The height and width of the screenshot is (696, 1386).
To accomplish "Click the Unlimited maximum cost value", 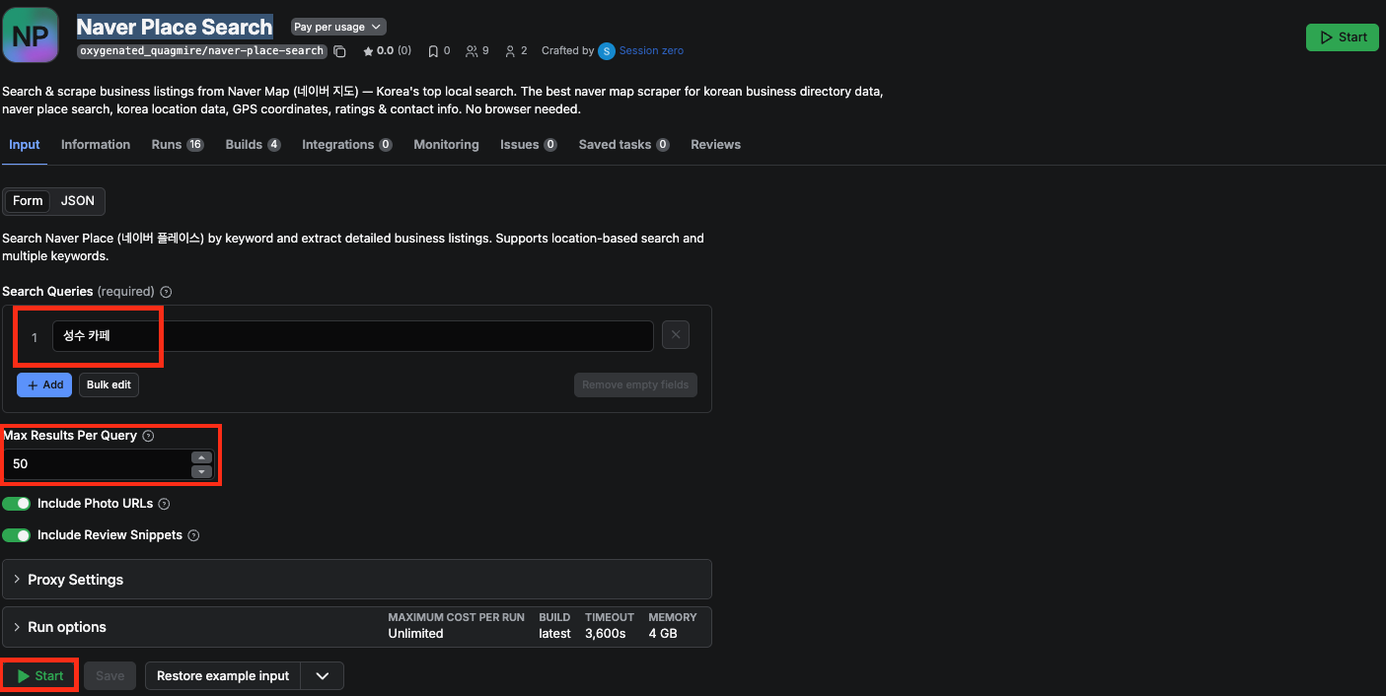I will (x=415, y=634).
